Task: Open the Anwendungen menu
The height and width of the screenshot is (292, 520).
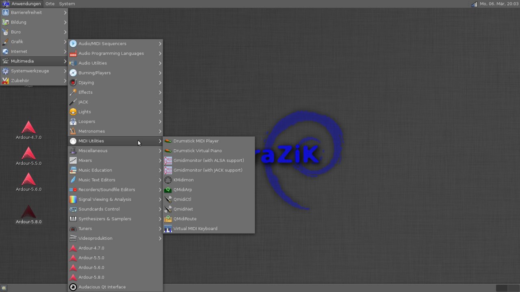Action: tap(22, 4)
